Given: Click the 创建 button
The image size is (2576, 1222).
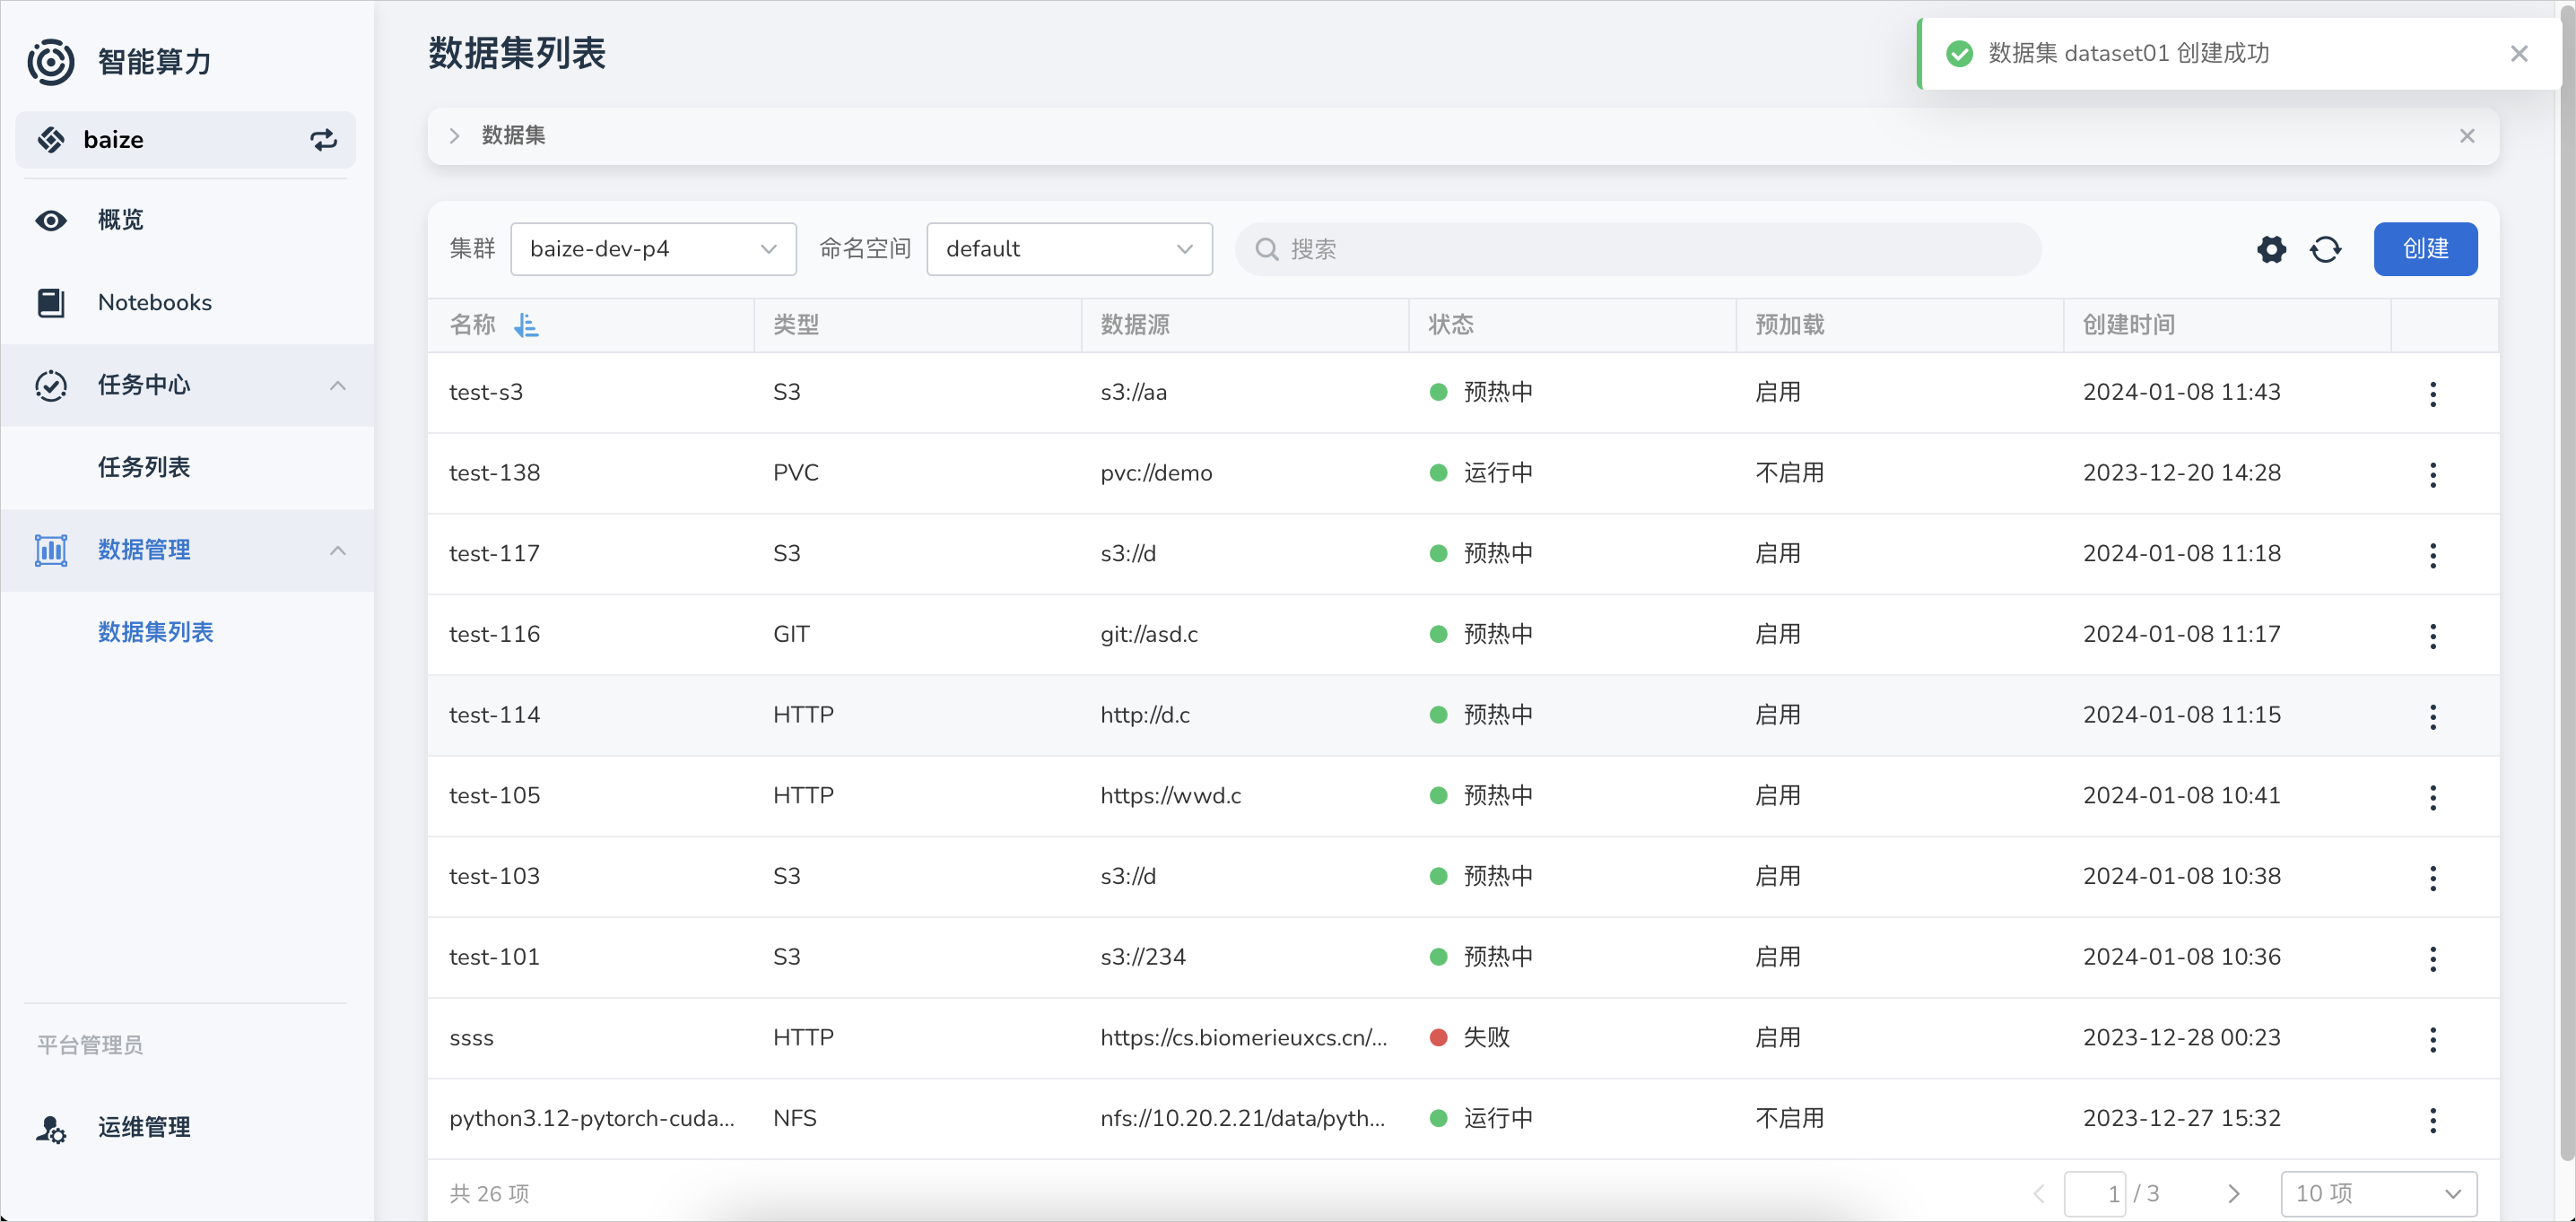Looking at the screenshot, I should tap(2425, 249).
